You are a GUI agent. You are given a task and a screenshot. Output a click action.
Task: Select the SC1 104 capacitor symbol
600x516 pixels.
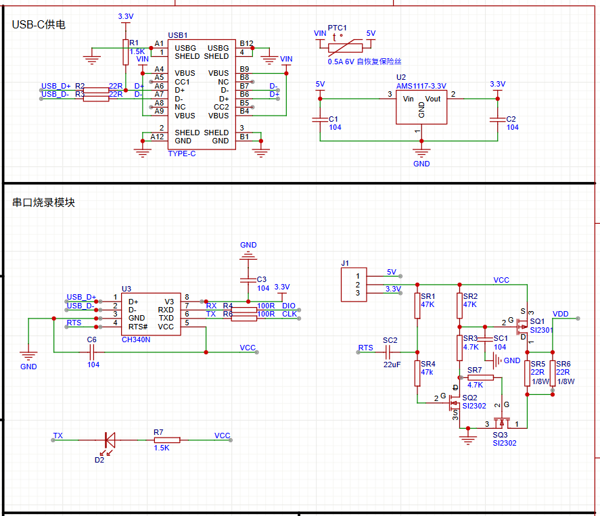(485, 339)
